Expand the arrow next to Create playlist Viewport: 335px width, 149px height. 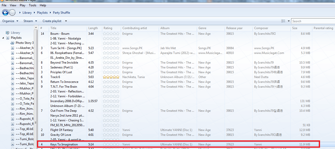66,21
